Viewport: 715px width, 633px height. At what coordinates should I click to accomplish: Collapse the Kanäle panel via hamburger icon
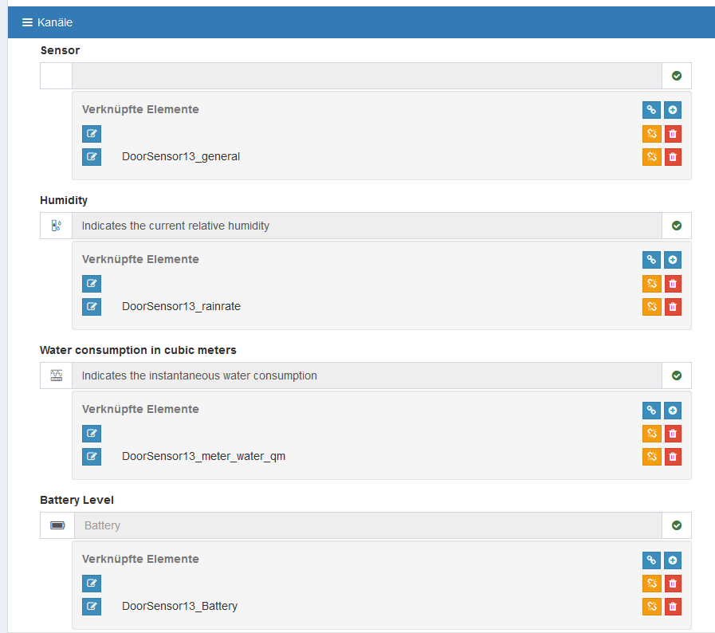click(x=27, y=22)
